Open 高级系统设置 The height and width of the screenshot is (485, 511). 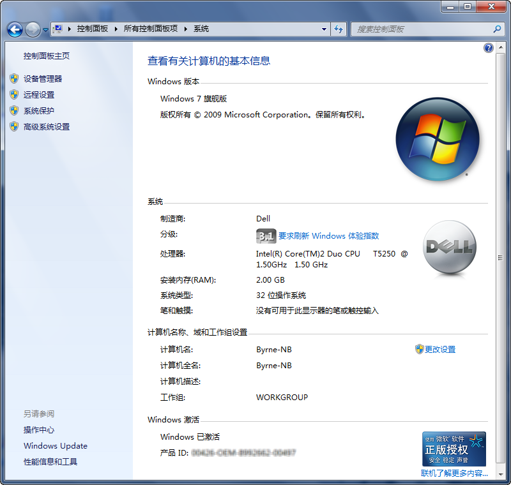[47, 126]
